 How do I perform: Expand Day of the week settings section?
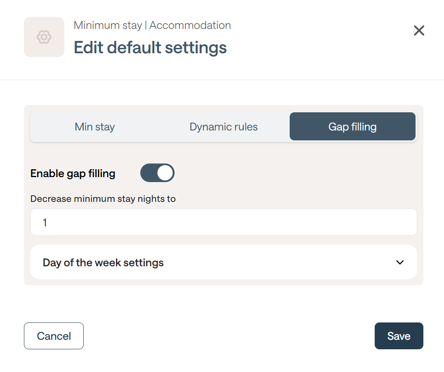(223, 262)
